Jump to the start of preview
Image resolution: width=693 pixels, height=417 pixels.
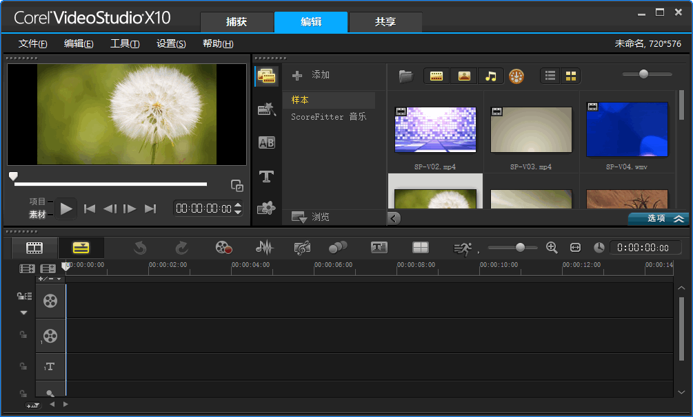89,208
